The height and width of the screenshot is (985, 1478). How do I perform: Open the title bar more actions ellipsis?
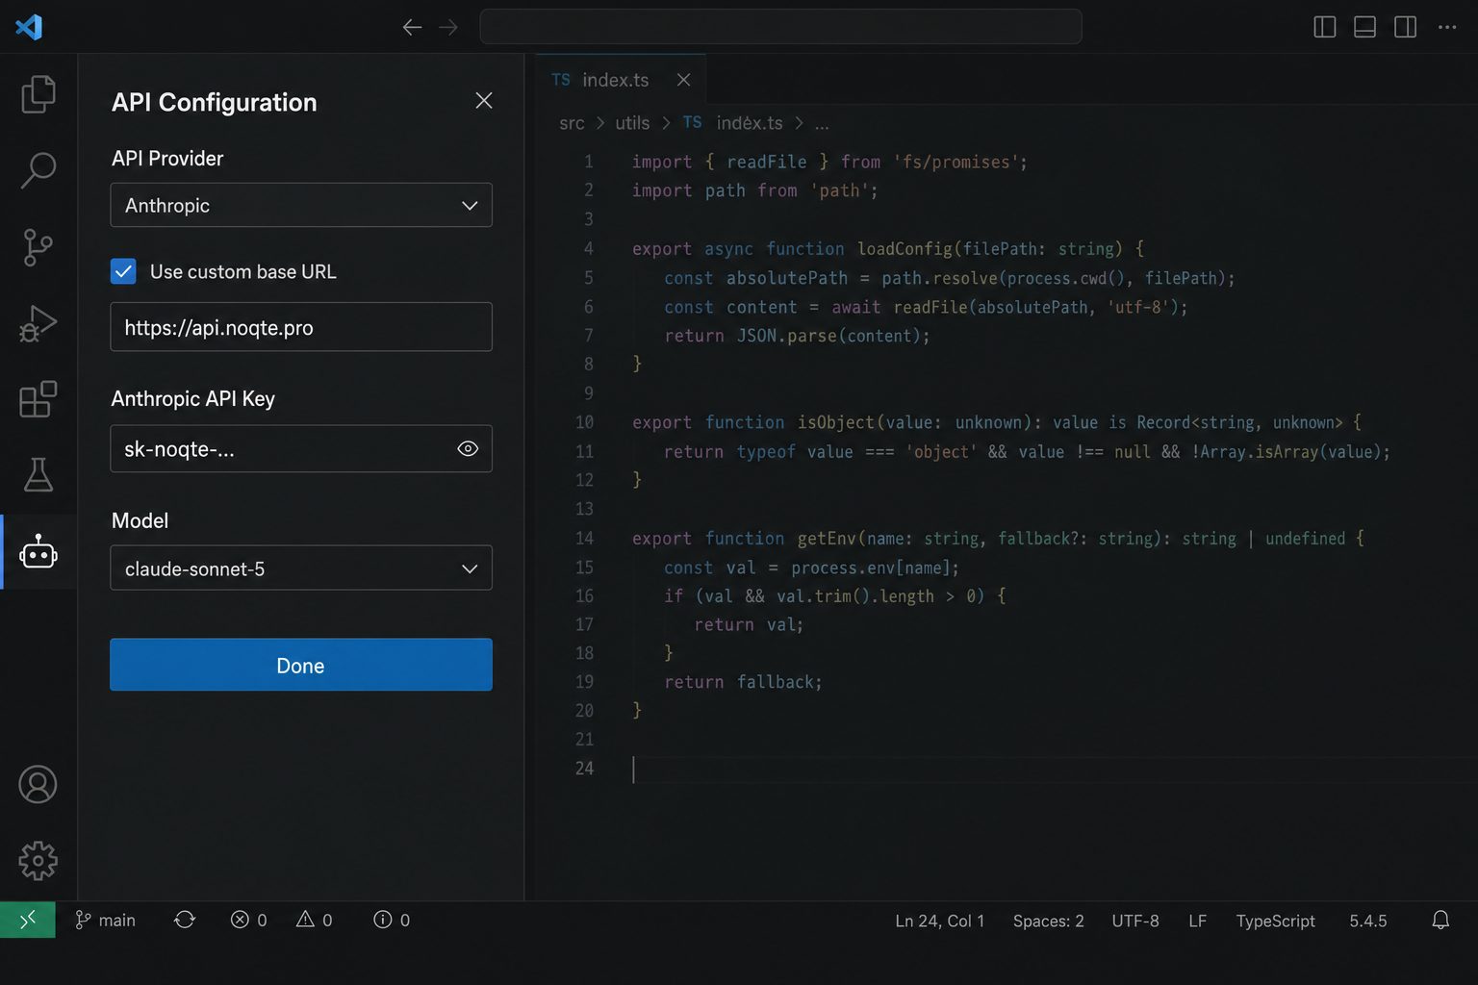1447,27
